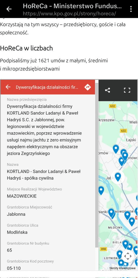
Task: Click the HoReCa w liczbach heading
Action: pos(26,48)
